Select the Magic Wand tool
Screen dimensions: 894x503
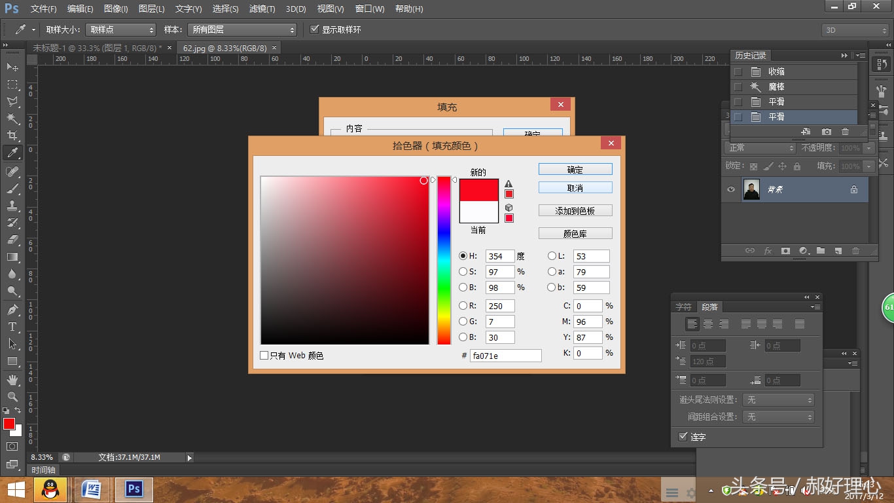tap(12, 119)
